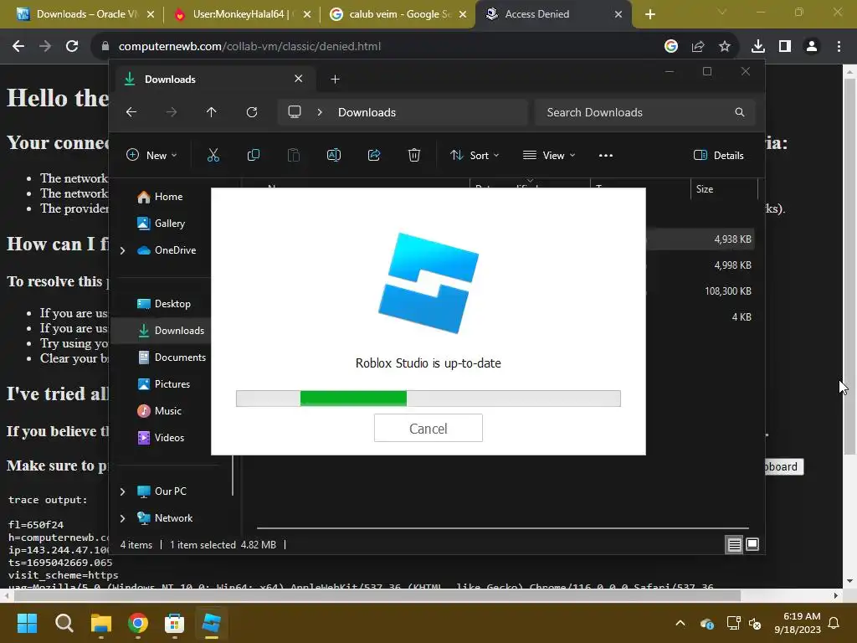Click the Search Downloads field
Screen dimensions: 857x643
coord(645,112)
